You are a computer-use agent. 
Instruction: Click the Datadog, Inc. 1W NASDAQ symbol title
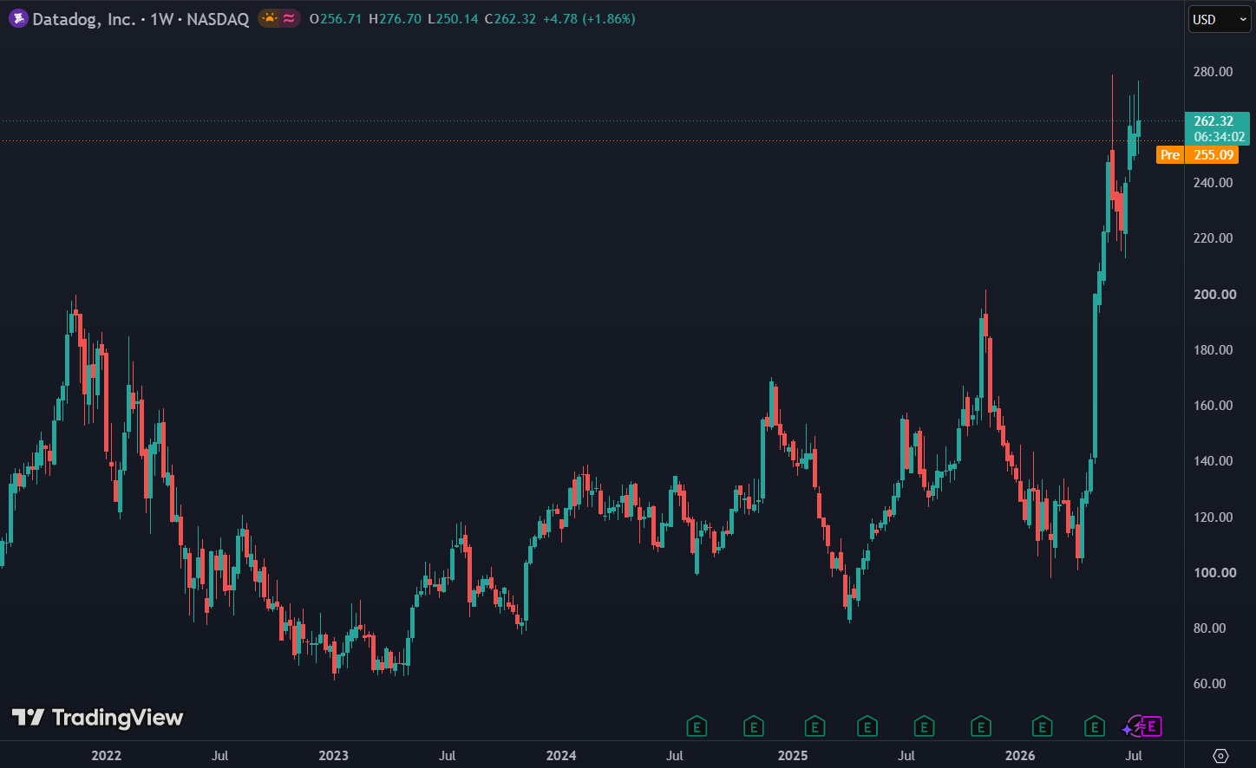pyautogui.click(x=141, y=18)
